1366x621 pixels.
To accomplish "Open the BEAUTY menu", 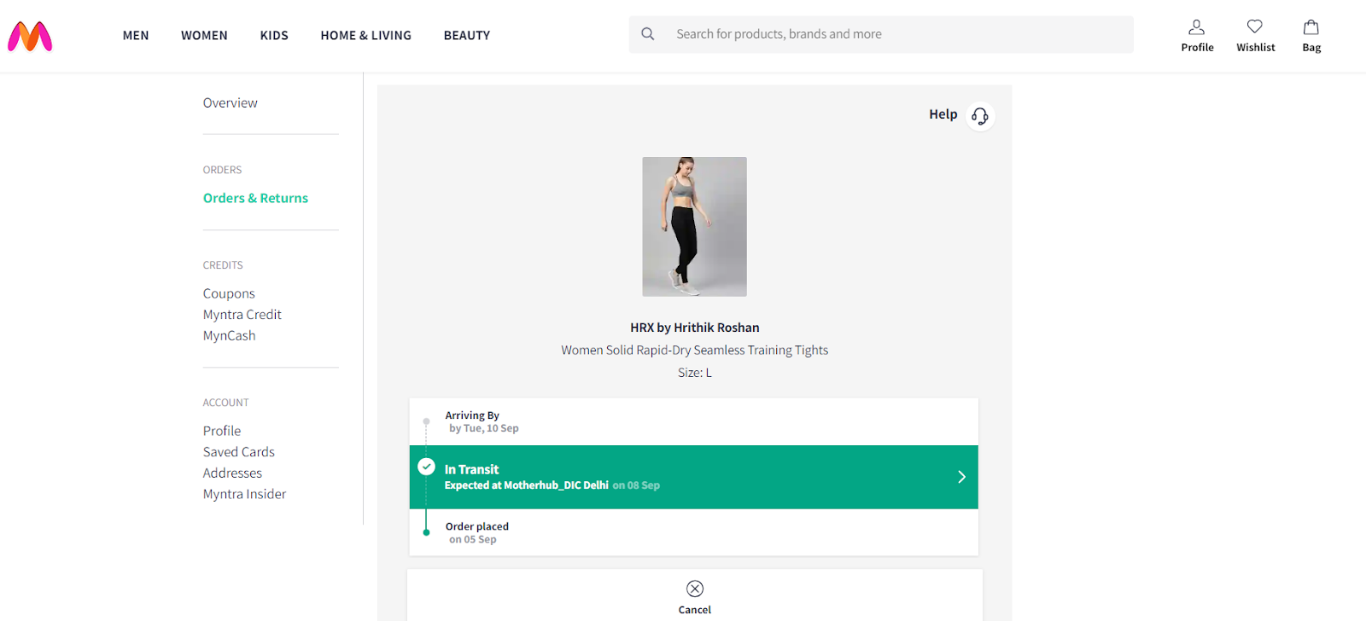I will pos(467,36).
